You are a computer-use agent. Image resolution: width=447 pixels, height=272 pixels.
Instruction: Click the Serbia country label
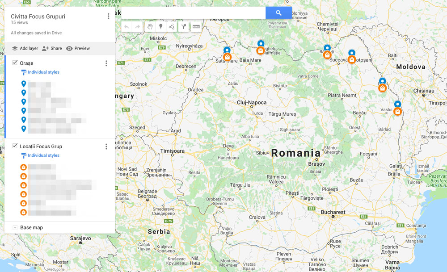(x=159, y=231)
